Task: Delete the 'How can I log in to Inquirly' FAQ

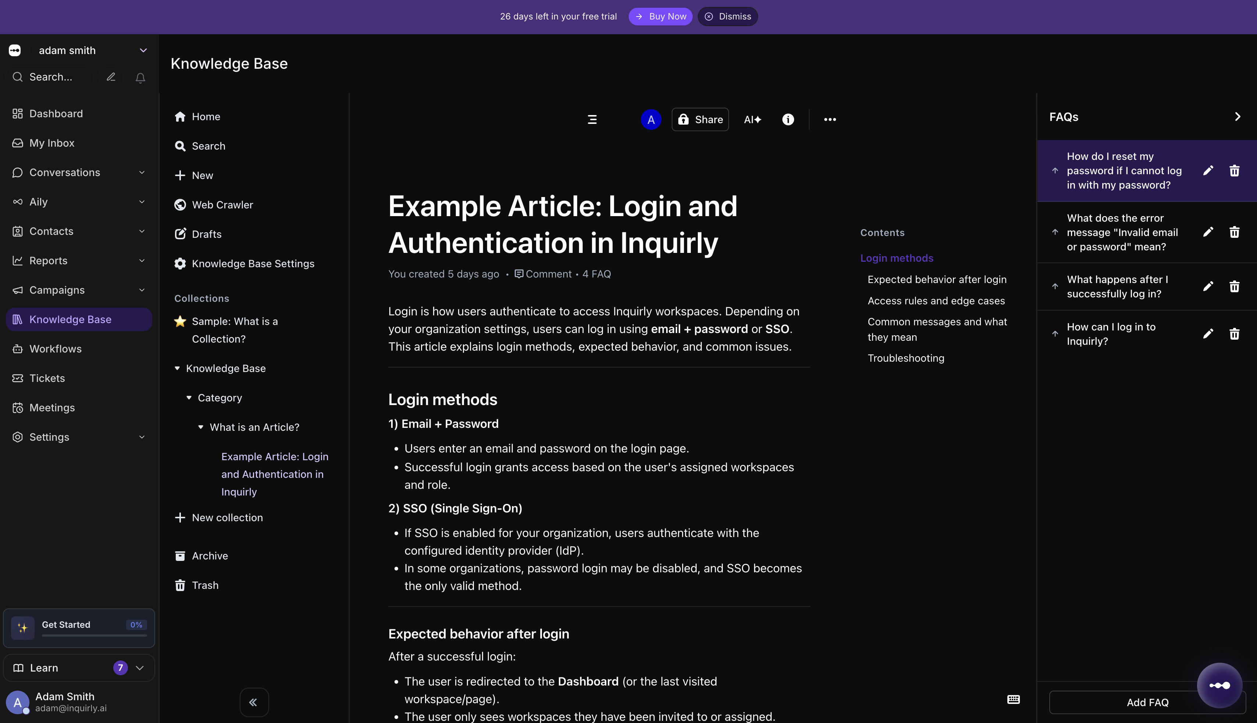Action: pos(1234,334)
